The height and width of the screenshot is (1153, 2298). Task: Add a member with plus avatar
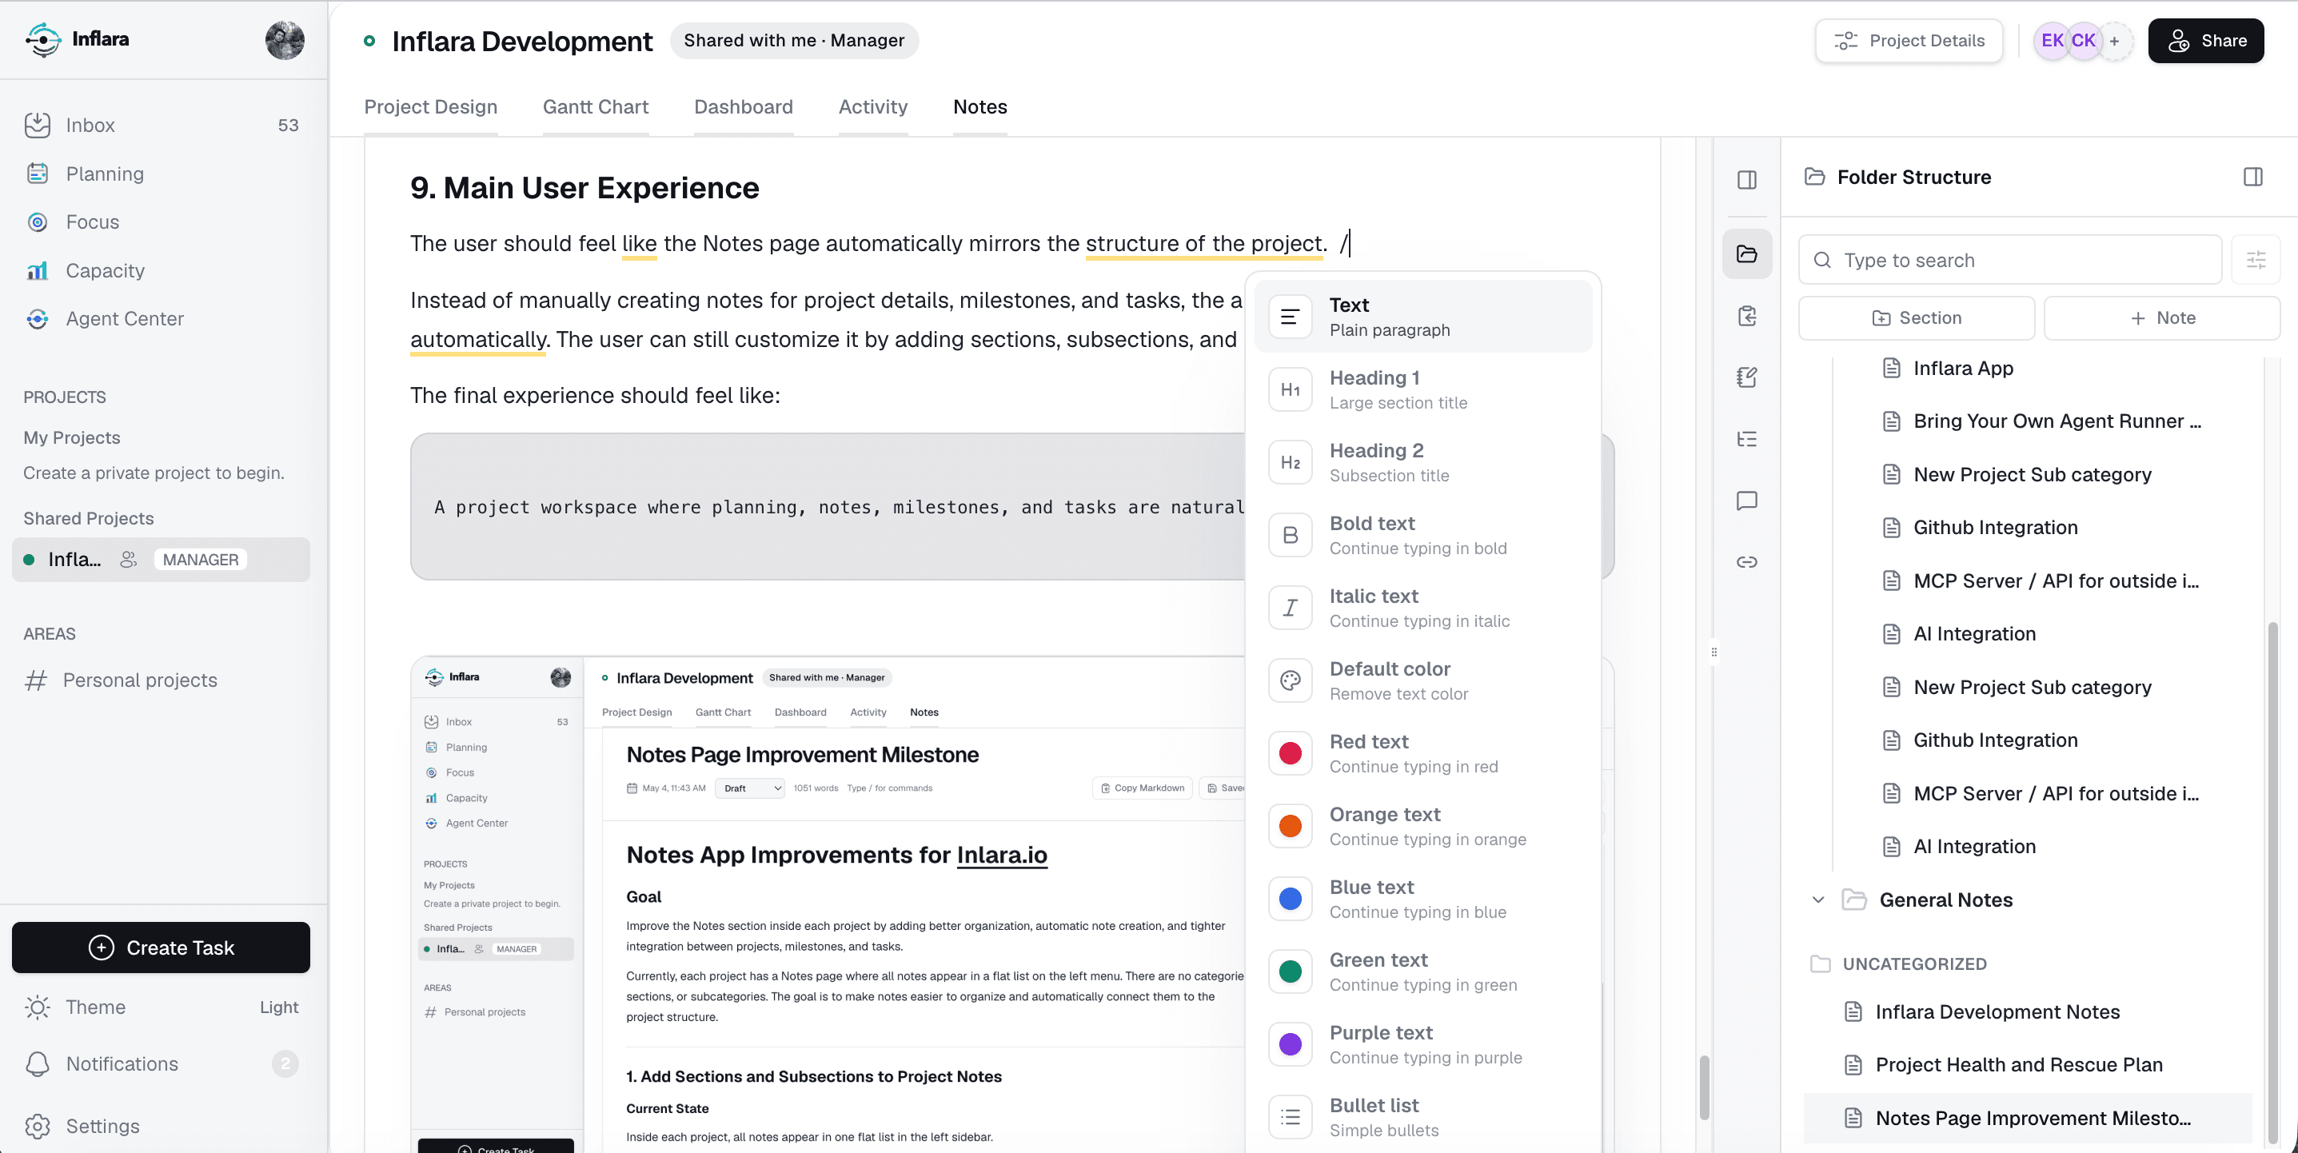click(2114, 41)
